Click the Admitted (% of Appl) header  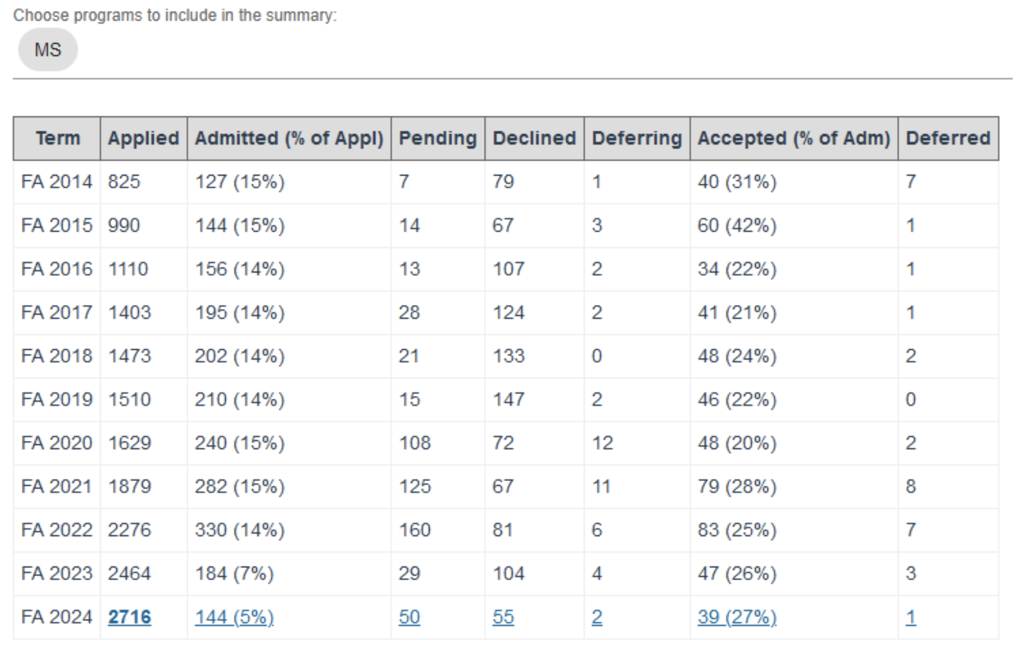(x=289, y=138)
